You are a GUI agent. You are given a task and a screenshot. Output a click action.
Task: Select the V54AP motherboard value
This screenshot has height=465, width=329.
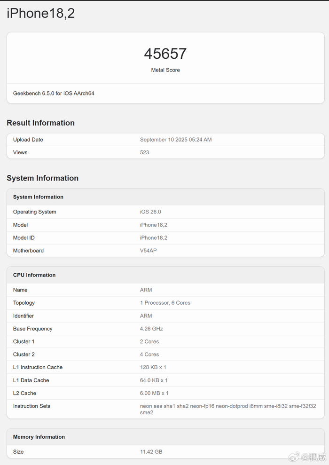[148, 251]
